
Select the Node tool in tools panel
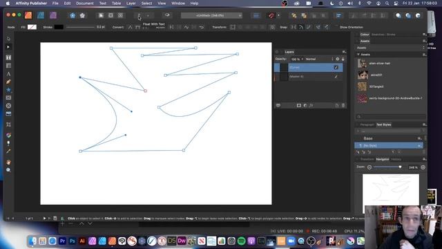8,47
